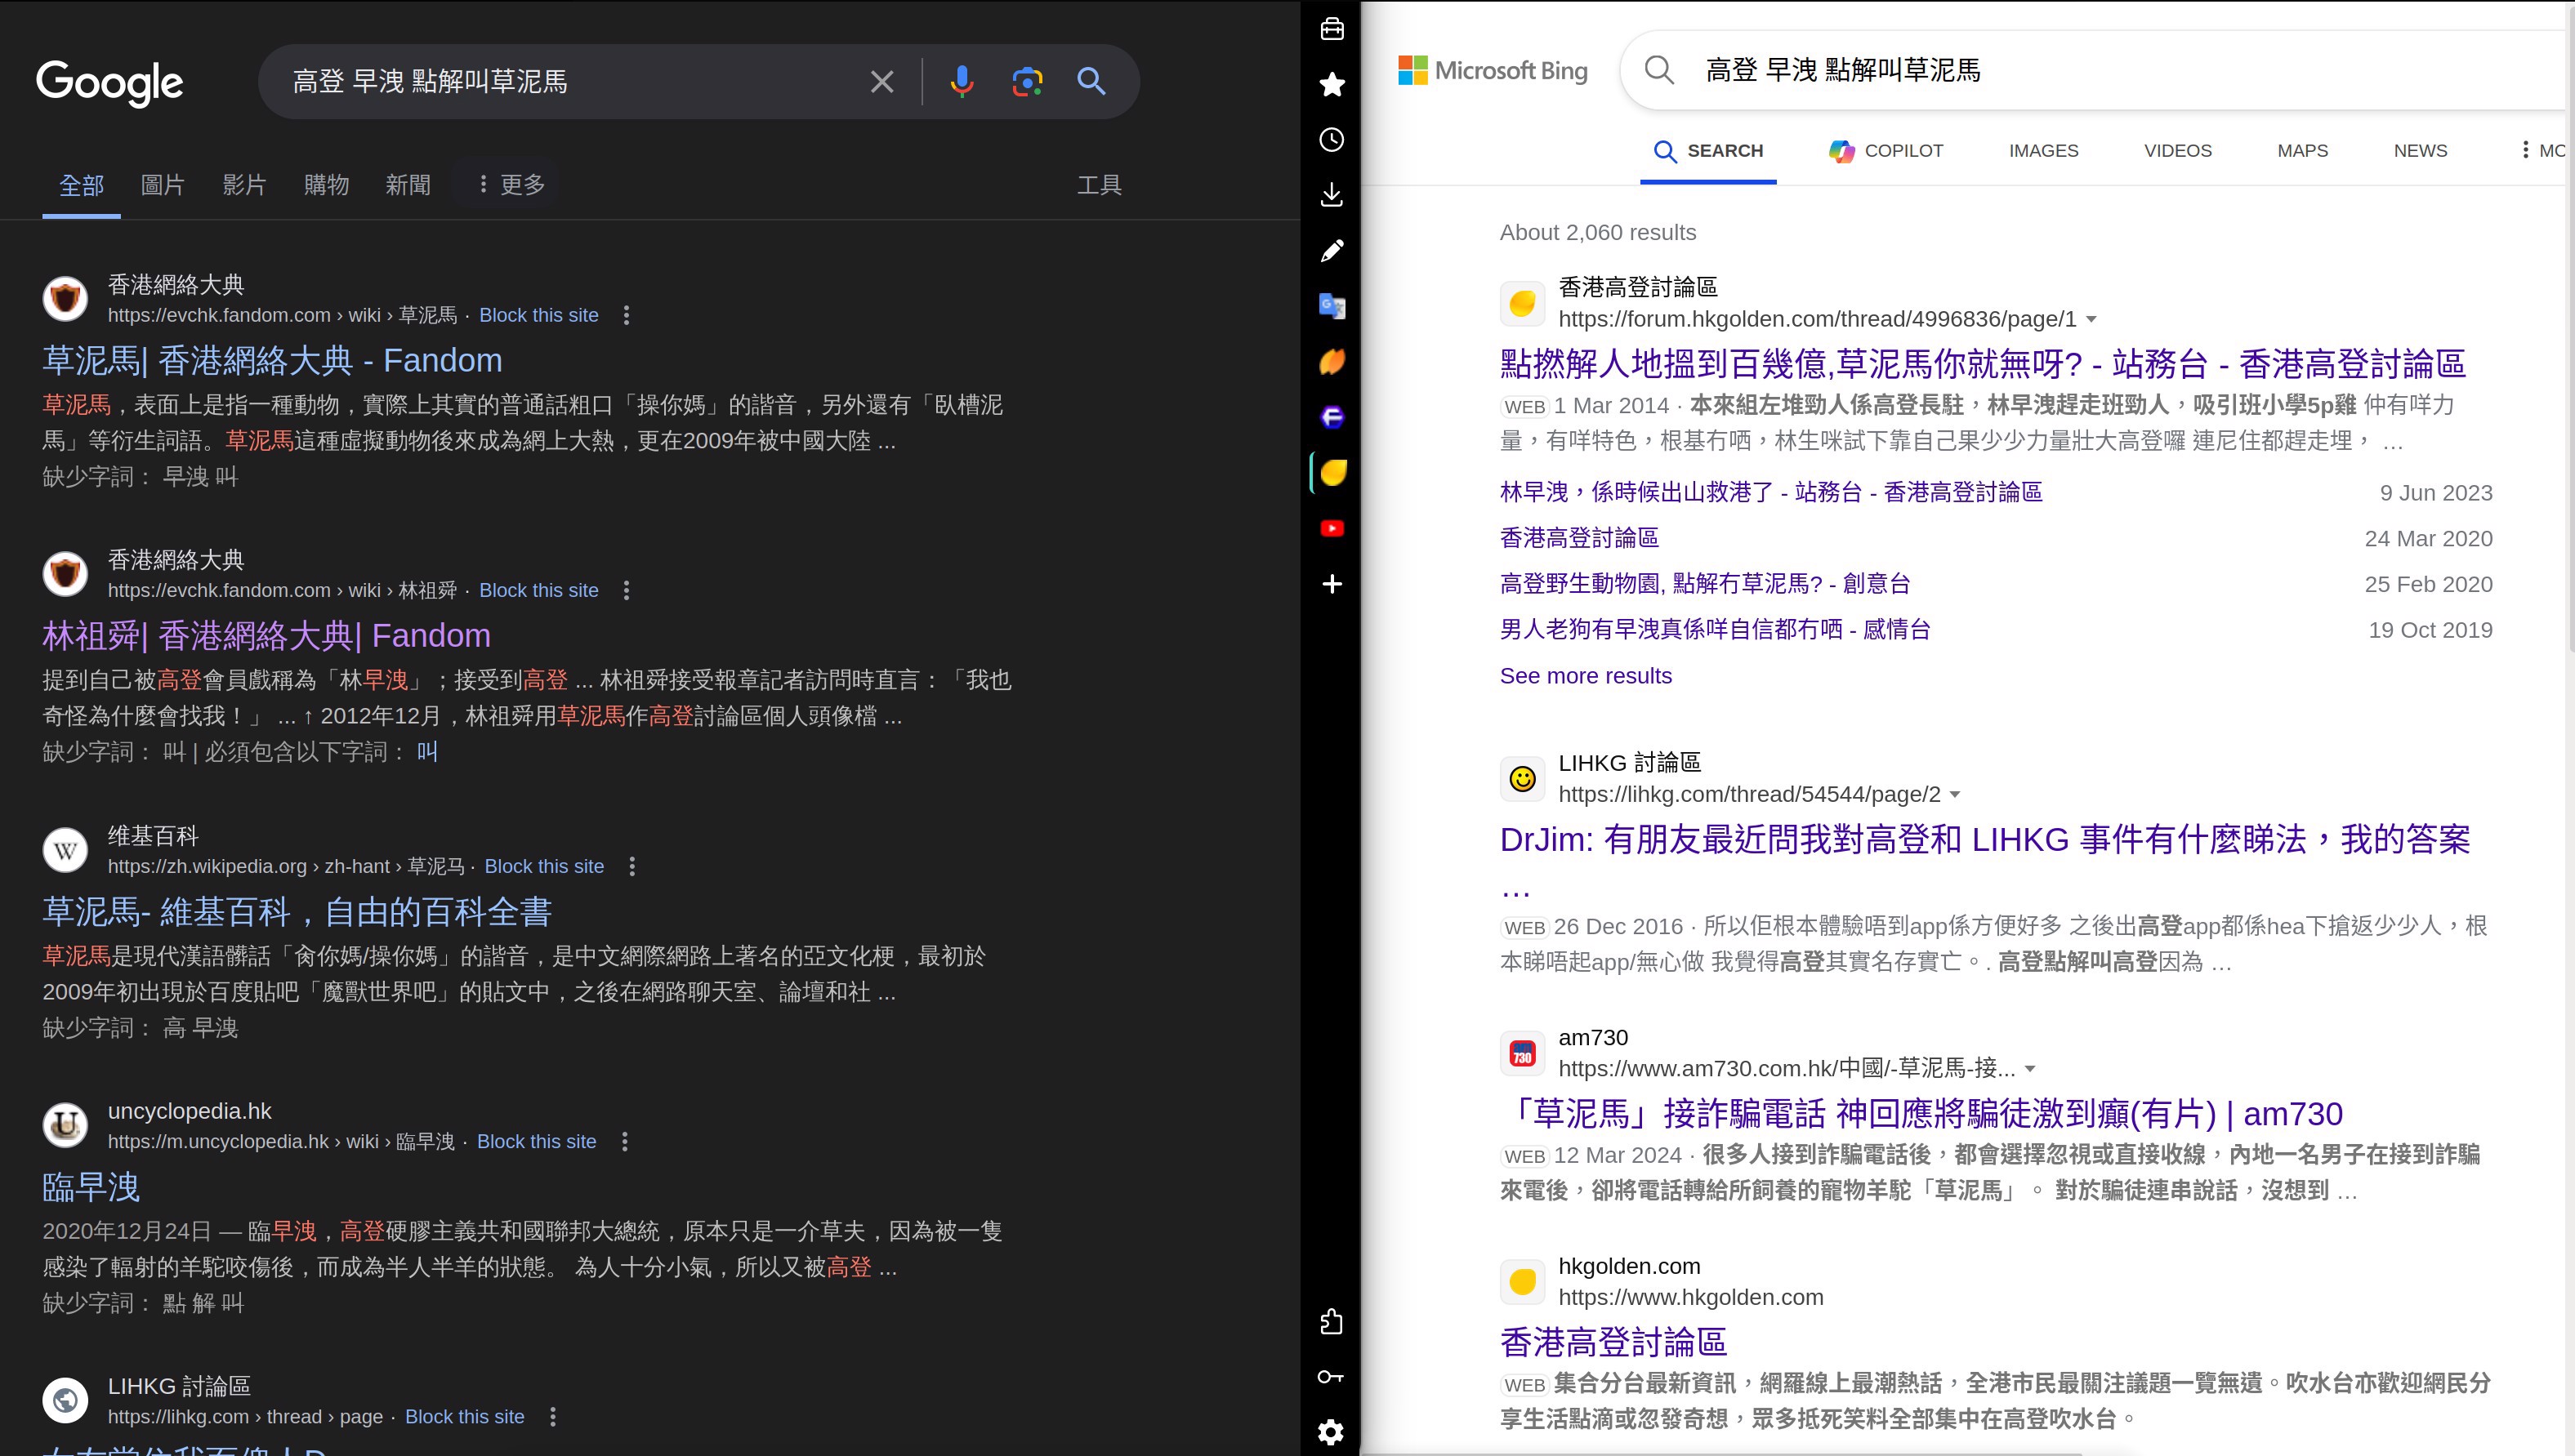The height and width of the screenshot is (1456, 2575).
Task: Click the LIHKG smiley favicon in Bing
Action: click(1523, 779)
